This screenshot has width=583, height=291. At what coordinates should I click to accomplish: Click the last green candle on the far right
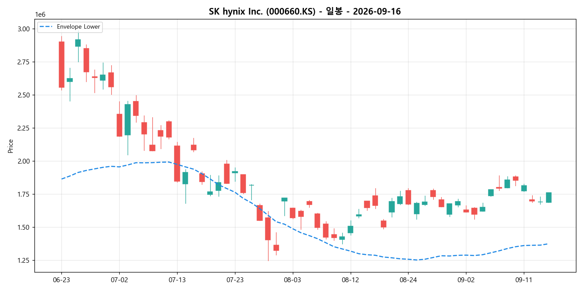(549, 198)
